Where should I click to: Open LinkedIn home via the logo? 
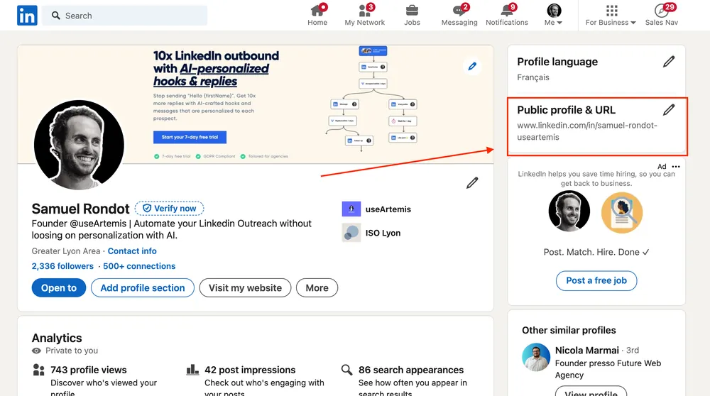tap(27, 16)
